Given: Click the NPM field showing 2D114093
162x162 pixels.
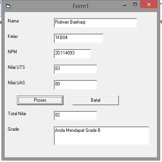Looking at the screenshot, I should [72, 54].
